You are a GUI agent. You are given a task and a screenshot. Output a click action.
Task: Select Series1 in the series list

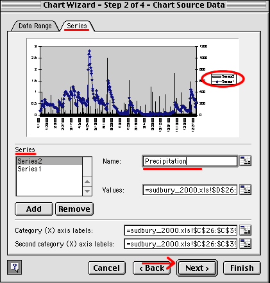point(49,169)
